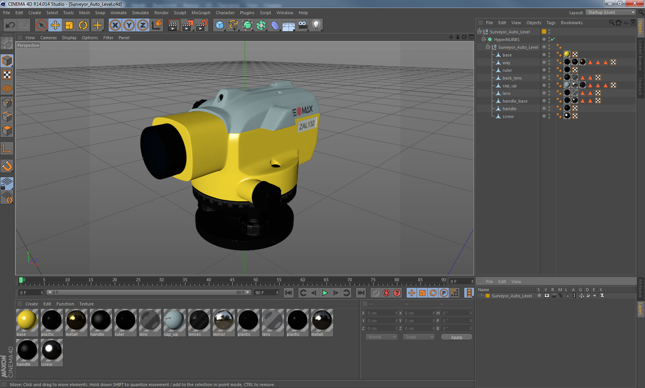Activate the Scale tool
This screenshot has width=645, height=388.
(x=69, y=25)
